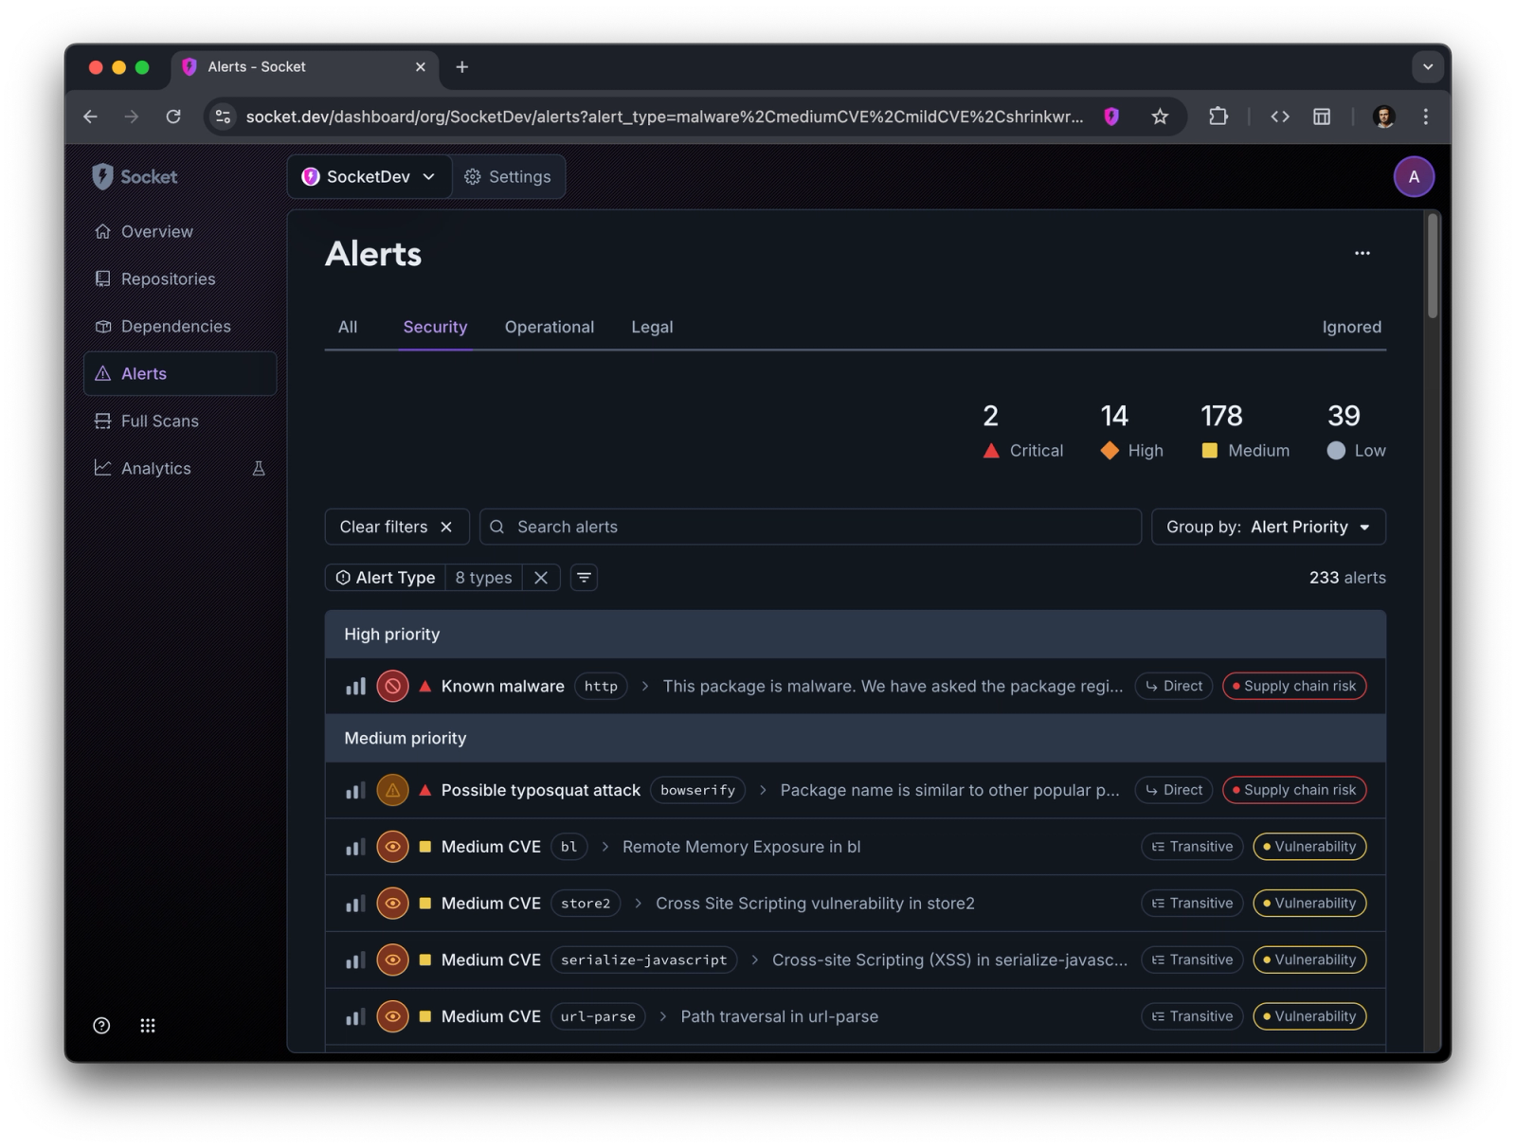
Task: Open the browser side panel icon
Action: click(x=1322, y=117)
